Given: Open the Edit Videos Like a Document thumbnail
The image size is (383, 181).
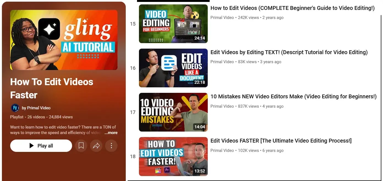Looking at the screenshot, I should [173, 68].
